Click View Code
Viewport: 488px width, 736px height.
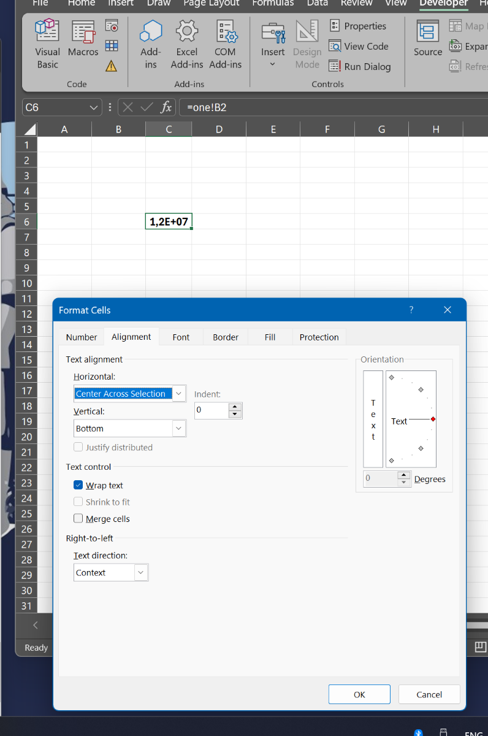[359, 46]
